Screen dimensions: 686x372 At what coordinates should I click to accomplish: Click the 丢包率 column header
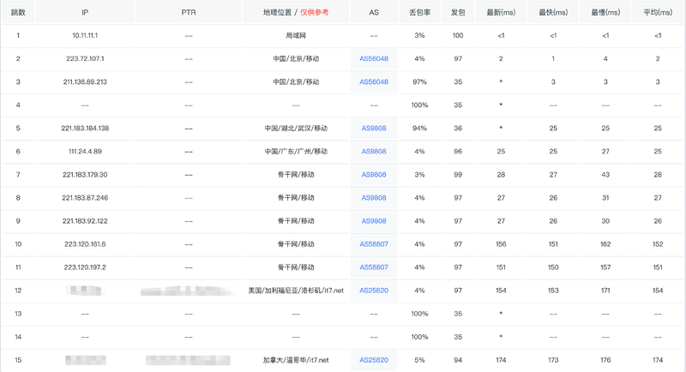[x=419, y=12]
